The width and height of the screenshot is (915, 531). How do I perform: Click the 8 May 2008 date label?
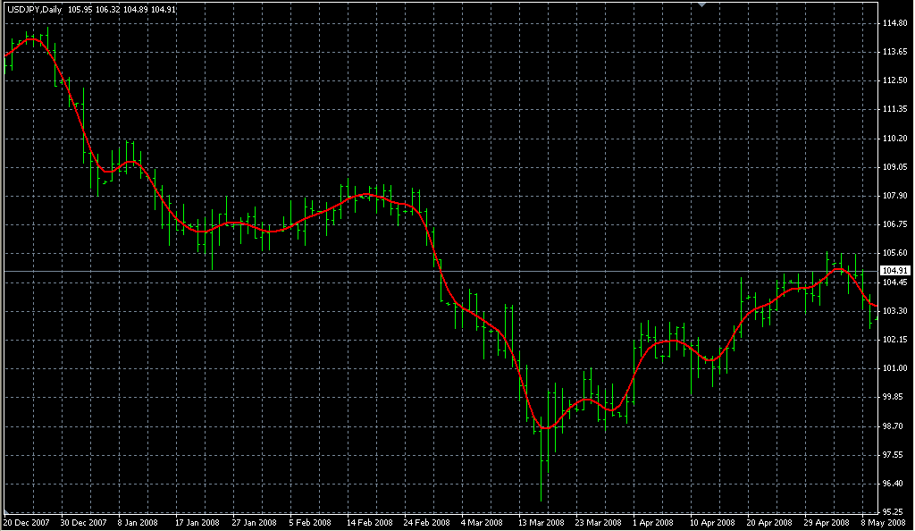click(x=881, y=523)
